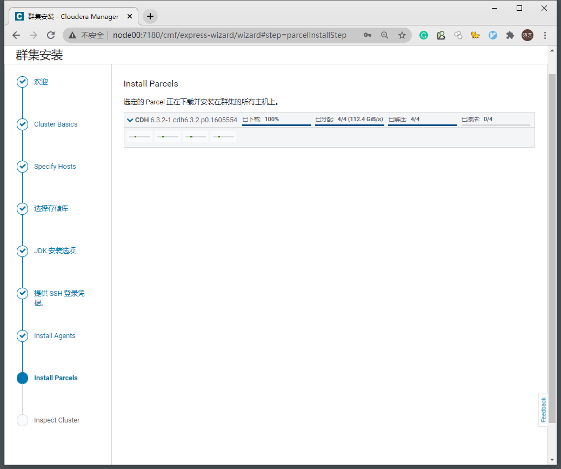Go to the 选择存储库 step
Image resolution: width=561 pixels, height=469 pixels.
point(51,208)
